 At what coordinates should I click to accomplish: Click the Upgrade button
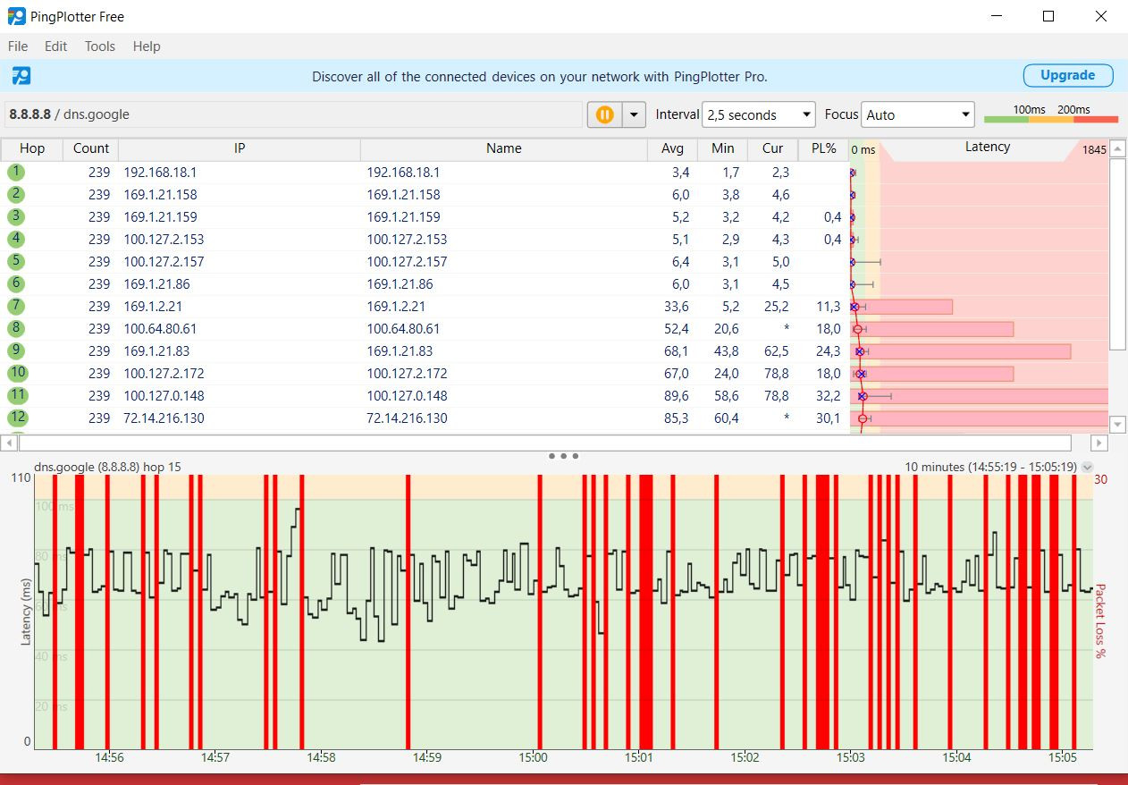coord(1067,76)
